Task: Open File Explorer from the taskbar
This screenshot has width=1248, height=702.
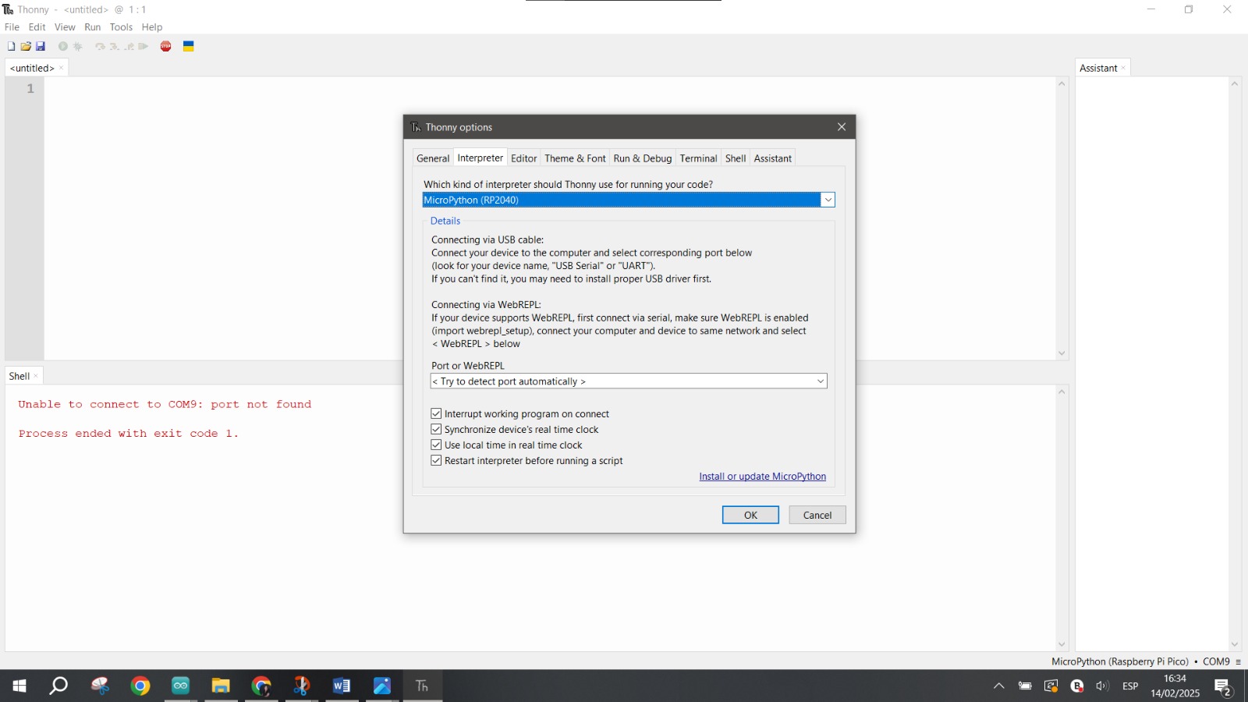Action: coord(221,686)
